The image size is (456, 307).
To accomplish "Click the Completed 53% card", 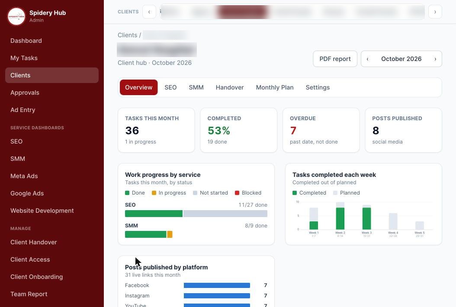I will [238, 130].
